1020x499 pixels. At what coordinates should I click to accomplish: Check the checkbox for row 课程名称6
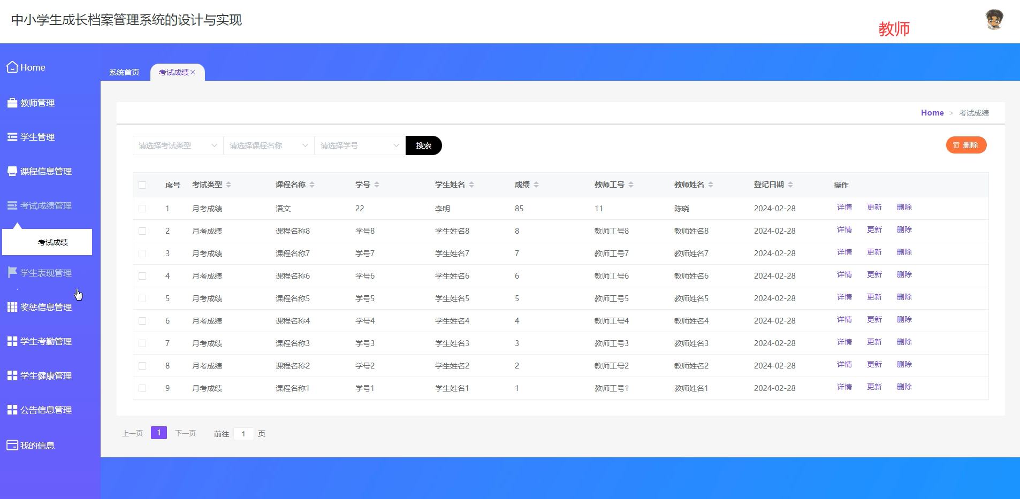click(142, 276)
